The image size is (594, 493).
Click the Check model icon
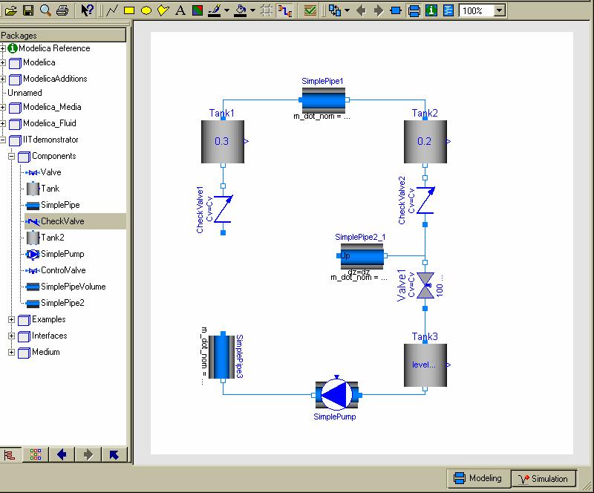click(x=310, y=10)
